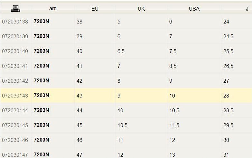The image size is (252, 158).
Task: Open highlighted code 072030143
Action: click(15, 96)
